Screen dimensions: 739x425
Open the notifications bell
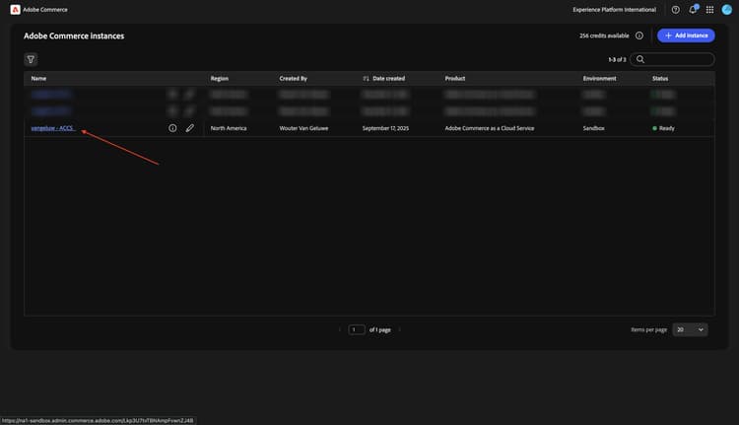[693, 10]
